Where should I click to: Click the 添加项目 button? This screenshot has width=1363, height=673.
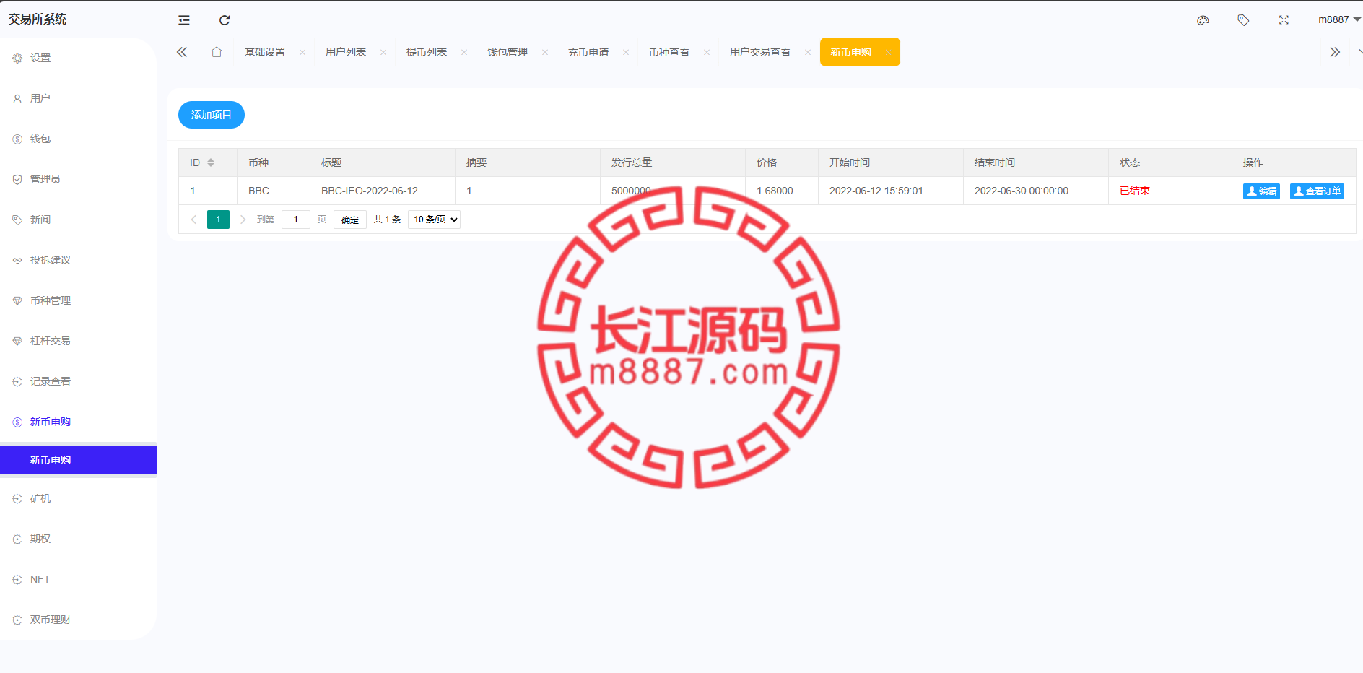coord(212,115)
